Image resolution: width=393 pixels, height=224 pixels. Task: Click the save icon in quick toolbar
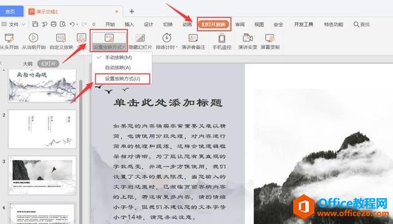[36, 24]
